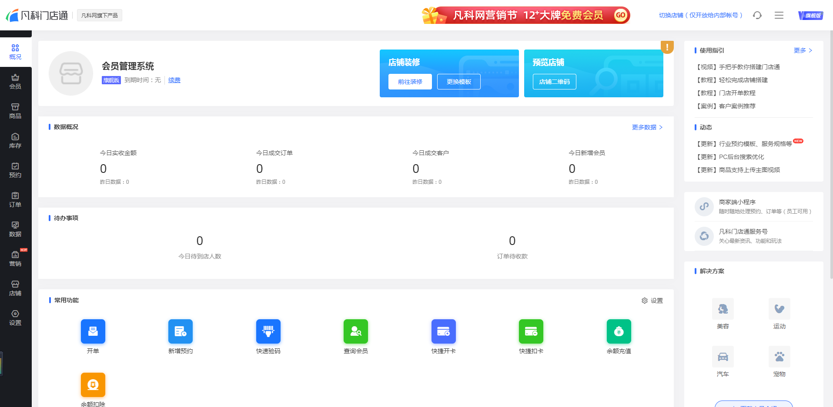Click the 前往装修 button
The height and width of the screenshot is (407, 833).
point(409,81)
